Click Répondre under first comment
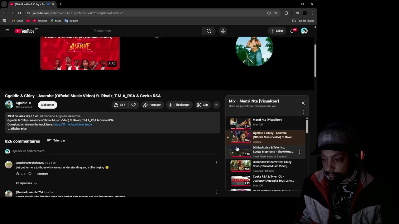The width and height of the screenshot is (399, 224). (43, 174)
